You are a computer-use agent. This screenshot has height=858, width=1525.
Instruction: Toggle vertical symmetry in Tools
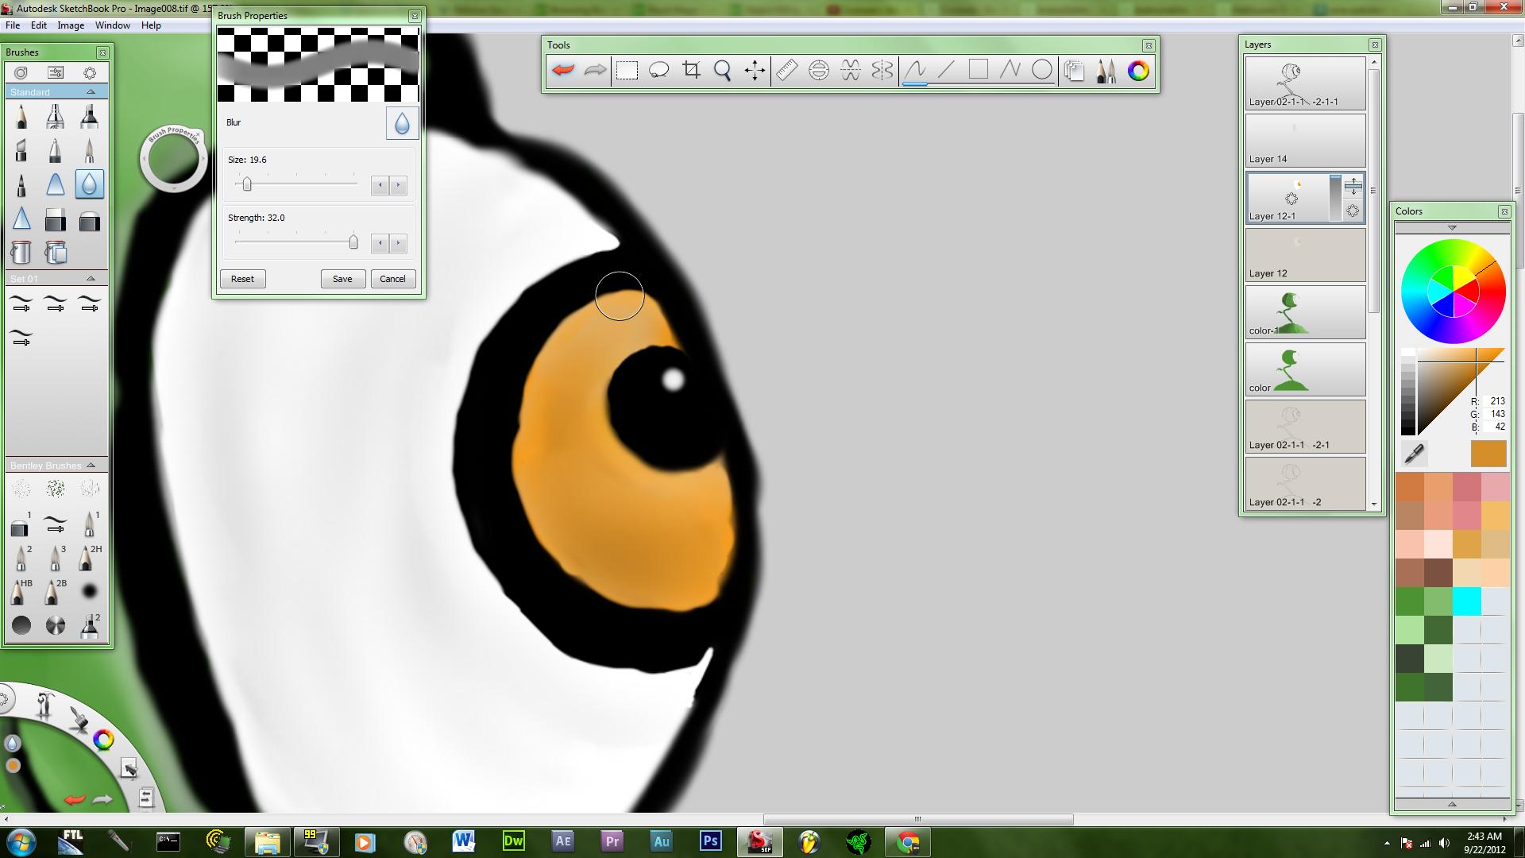point(882,71)
